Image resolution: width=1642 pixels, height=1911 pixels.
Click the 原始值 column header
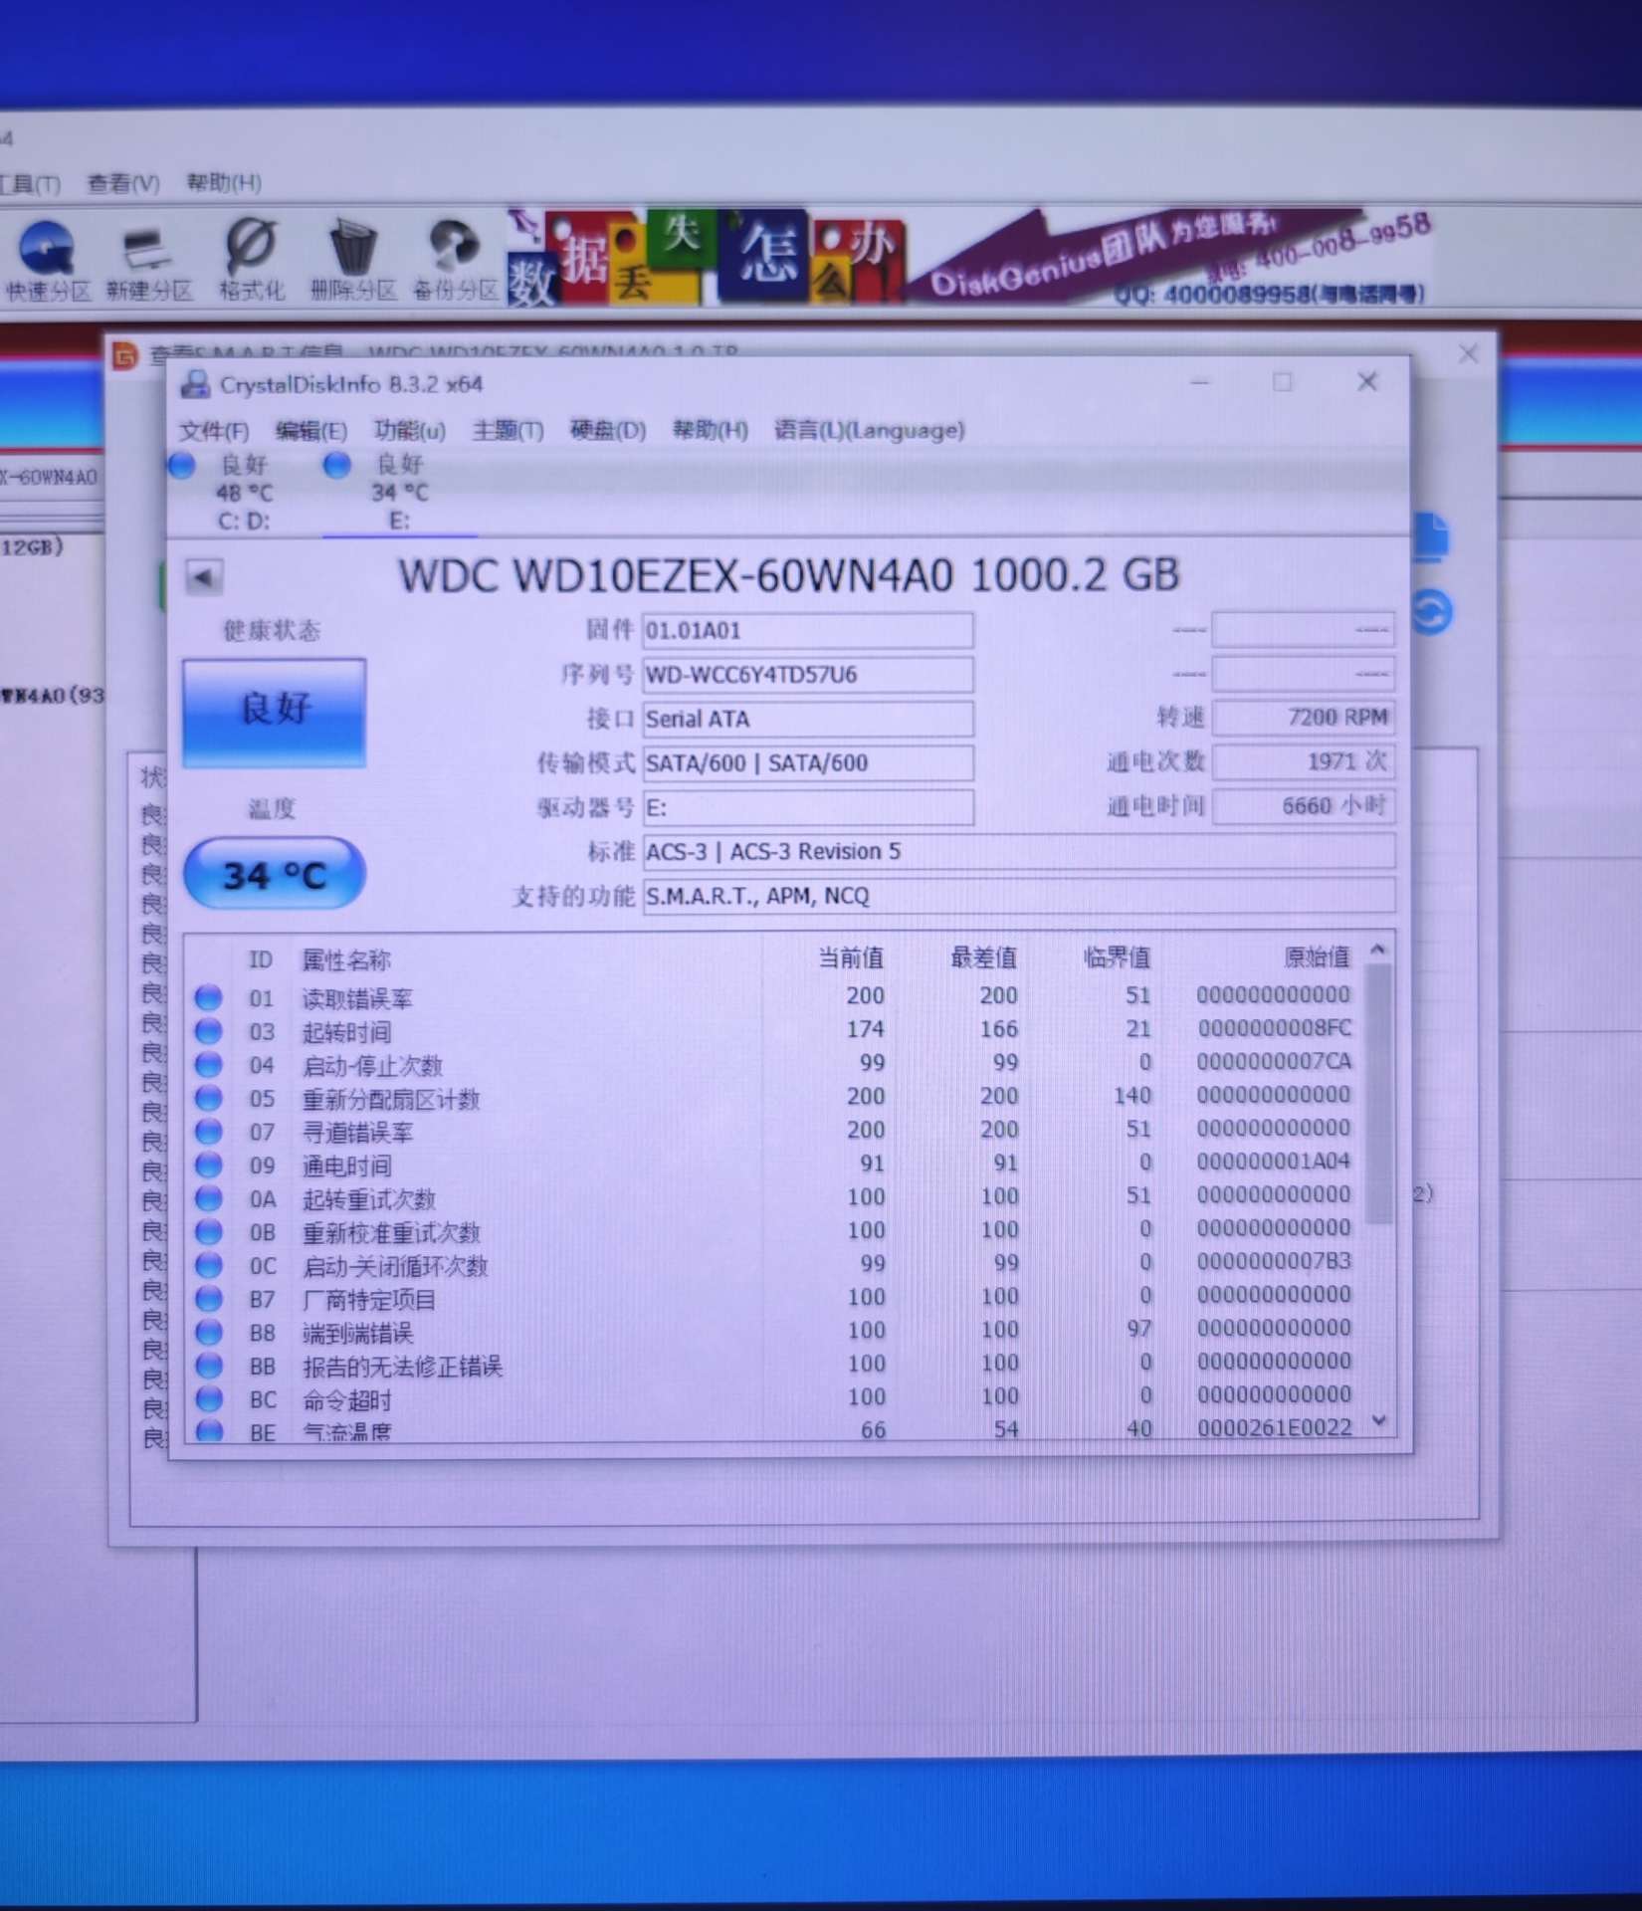(1317, 957)
